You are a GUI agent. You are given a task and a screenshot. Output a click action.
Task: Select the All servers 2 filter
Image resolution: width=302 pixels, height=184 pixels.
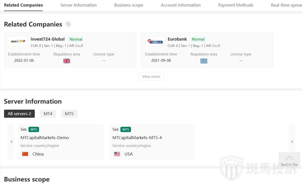click(x=19, y=114)
